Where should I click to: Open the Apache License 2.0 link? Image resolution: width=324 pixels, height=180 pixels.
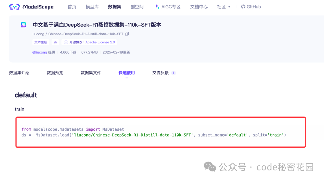point(100,42)
